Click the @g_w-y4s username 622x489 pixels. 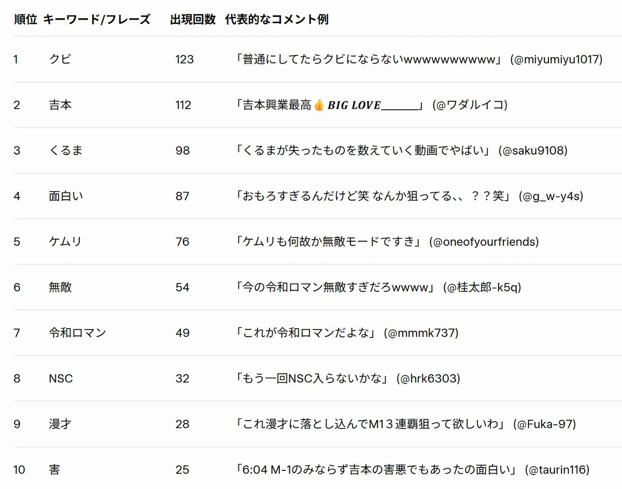(551, 196)
